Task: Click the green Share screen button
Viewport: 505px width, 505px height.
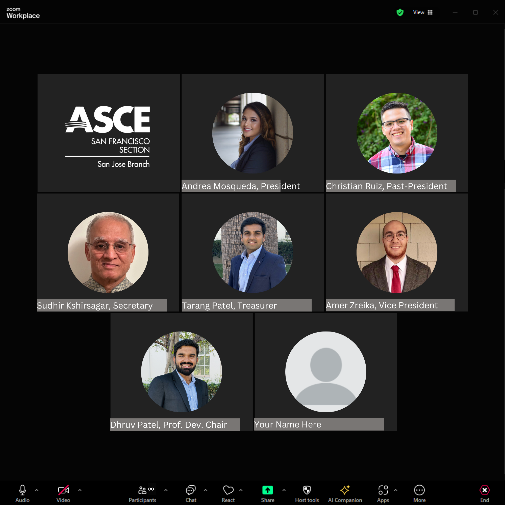Action: (268, 490)
